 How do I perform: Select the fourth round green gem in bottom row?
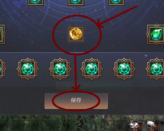click(124, 69)
